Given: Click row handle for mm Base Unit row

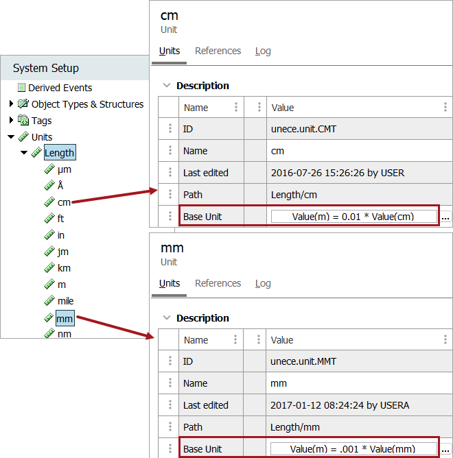Looking at the screenshot, I should [x=170, y=448].
